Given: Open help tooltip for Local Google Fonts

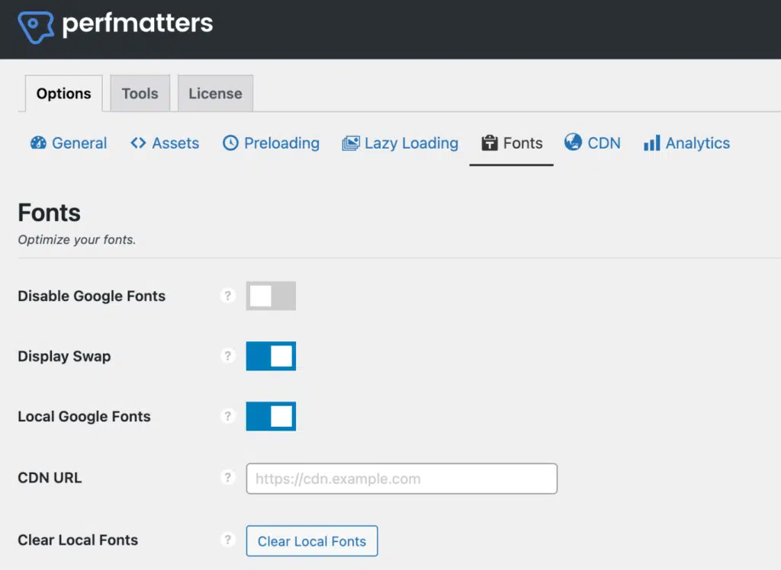Looking at the screenshot, I should (x=227, y=416).
